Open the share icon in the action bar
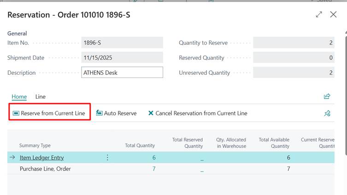 coord(327,96)
